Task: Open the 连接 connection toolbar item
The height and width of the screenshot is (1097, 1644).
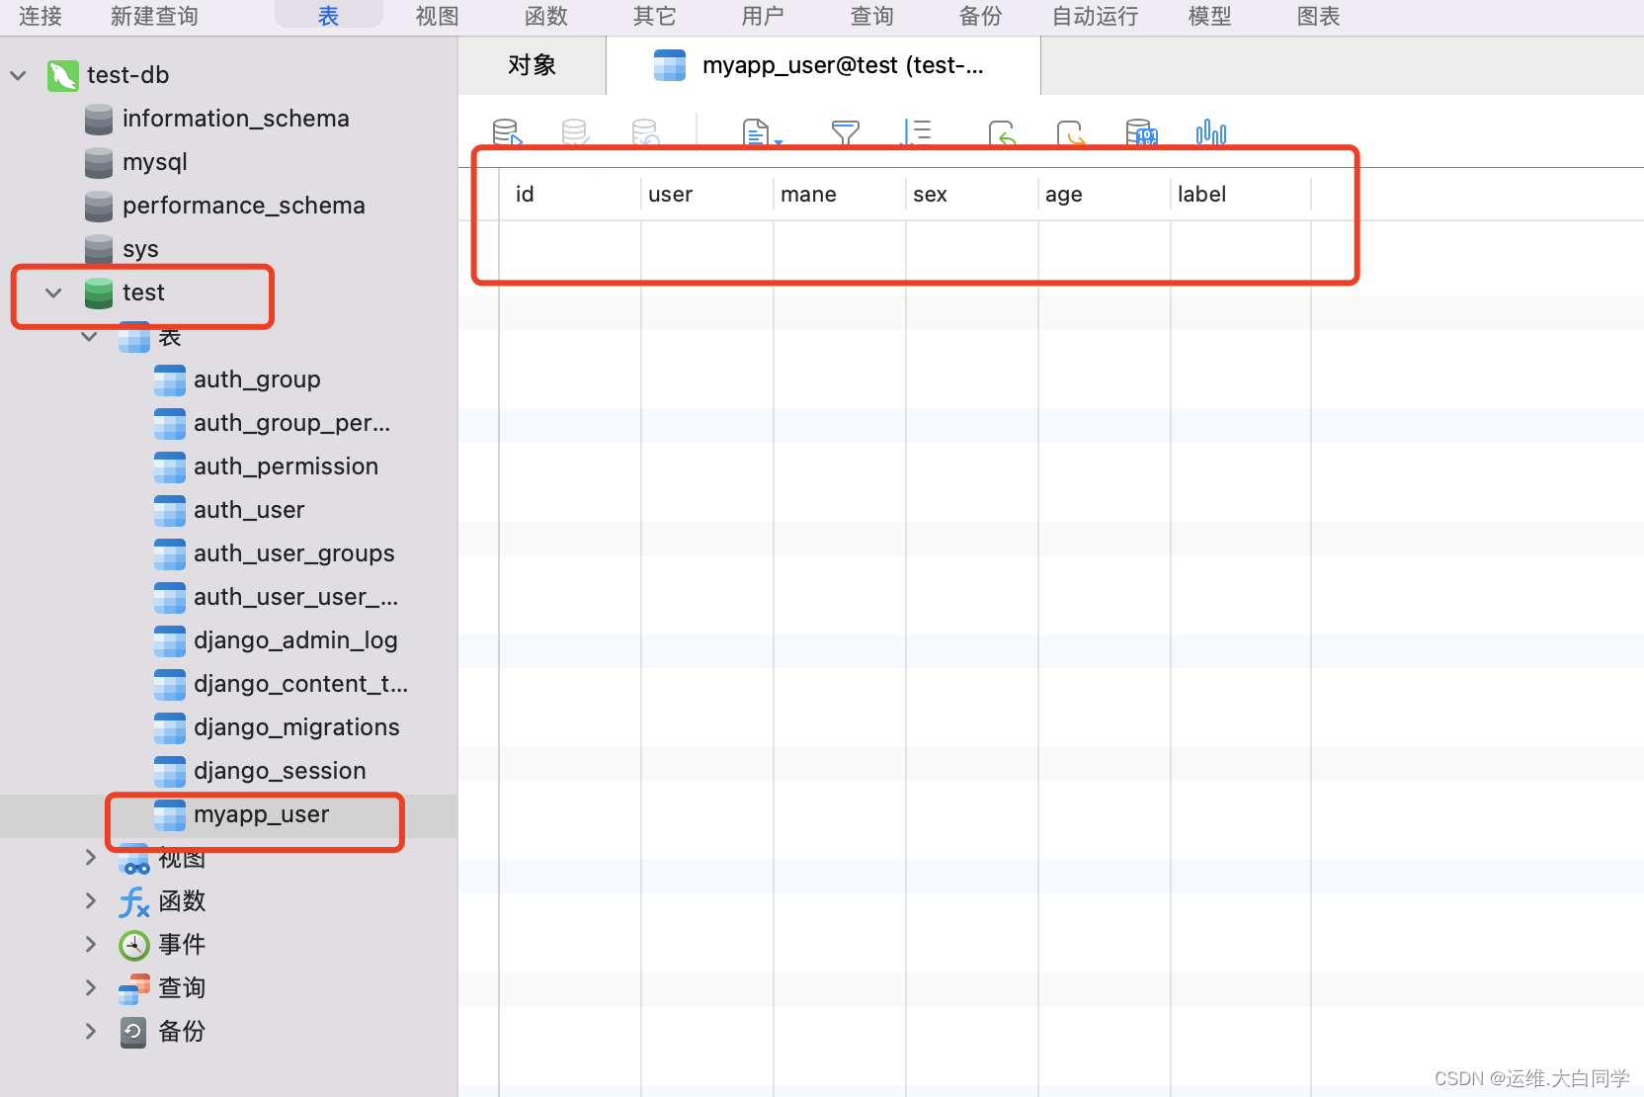Action: click(x=41, y=16)
